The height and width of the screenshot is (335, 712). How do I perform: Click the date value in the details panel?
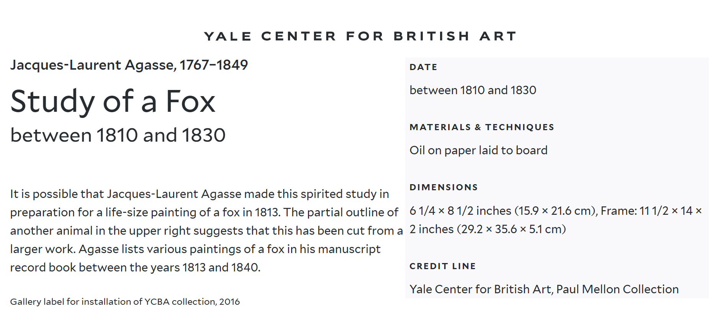click(x=473, y=90)
